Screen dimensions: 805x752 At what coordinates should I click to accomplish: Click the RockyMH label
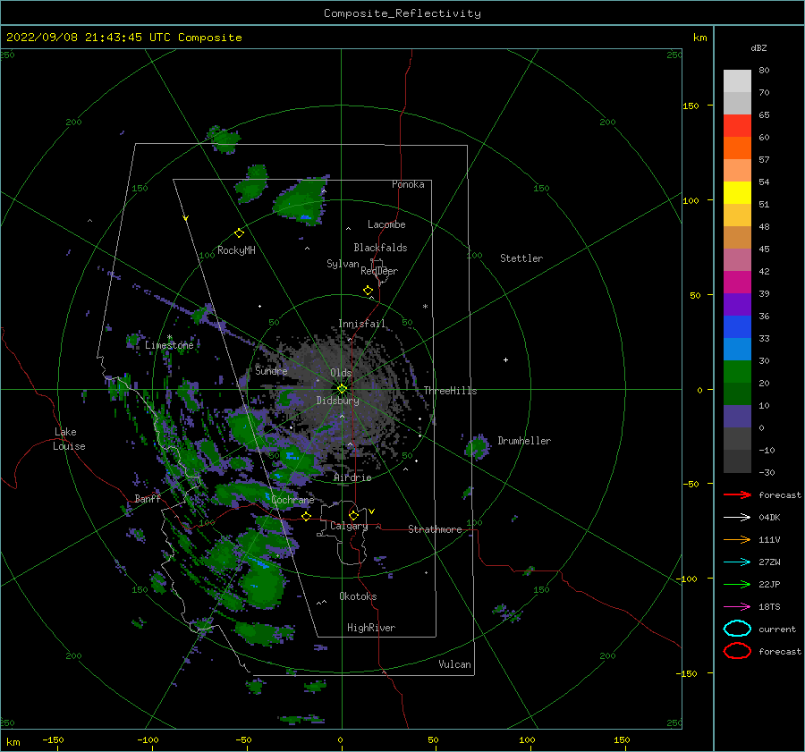[236, 250]
